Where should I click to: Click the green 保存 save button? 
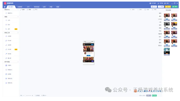coord(175,7)
